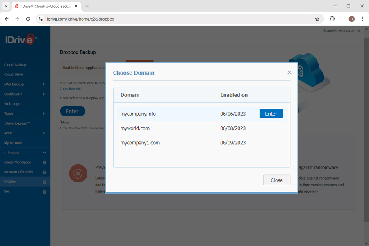Open Cloud Backup in sidebar
Image resolution: width=369 pixels, height=246 pixels.
click(15, 65)
